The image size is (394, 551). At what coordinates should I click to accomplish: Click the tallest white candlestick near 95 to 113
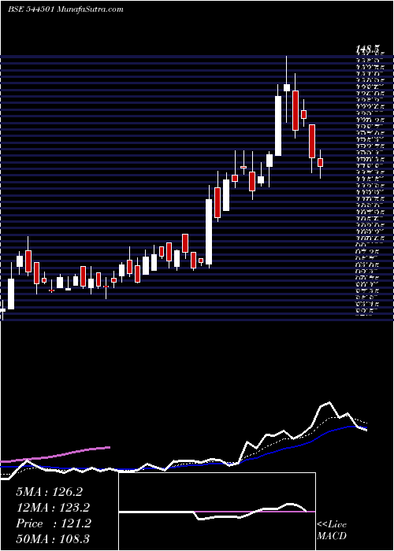pos(209,231)
